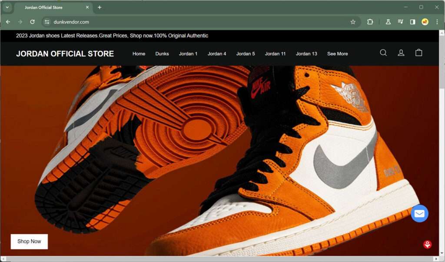Open the account login icon
The image size is (445, 262).
click(401, 53)
